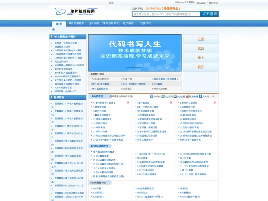Screen dimensions: 268x201
Task: Share to 新浪微博 via its icon
Action: (x=187, y=96)
